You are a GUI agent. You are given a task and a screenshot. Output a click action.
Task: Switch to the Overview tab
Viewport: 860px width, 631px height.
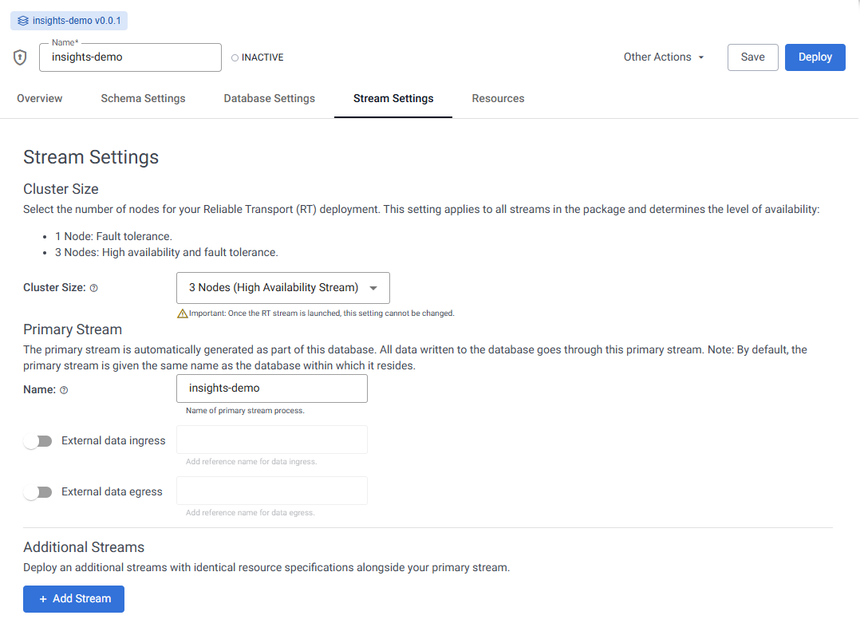pos(40,99)
